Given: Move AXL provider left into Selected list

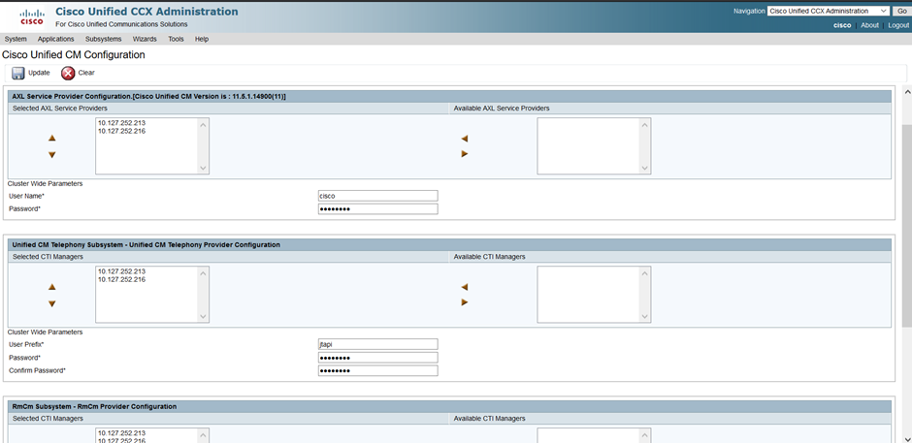Looking at the screenshot, I should pyautogui.click(x=464, y=139).
